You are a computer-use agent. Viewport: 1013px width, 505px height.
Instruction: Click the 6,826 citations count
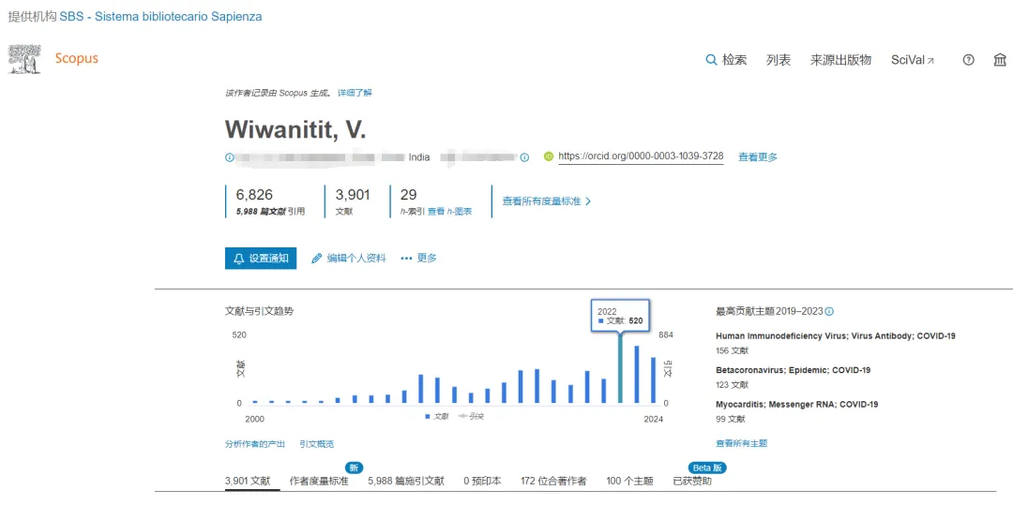(254, 195)
